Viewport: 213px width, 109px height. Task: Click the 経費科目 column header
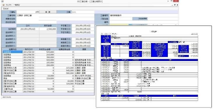tap(13, 49)
